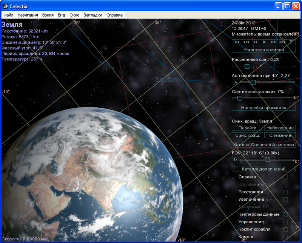Click the Автовеличина slider handle

coord(253,82)
